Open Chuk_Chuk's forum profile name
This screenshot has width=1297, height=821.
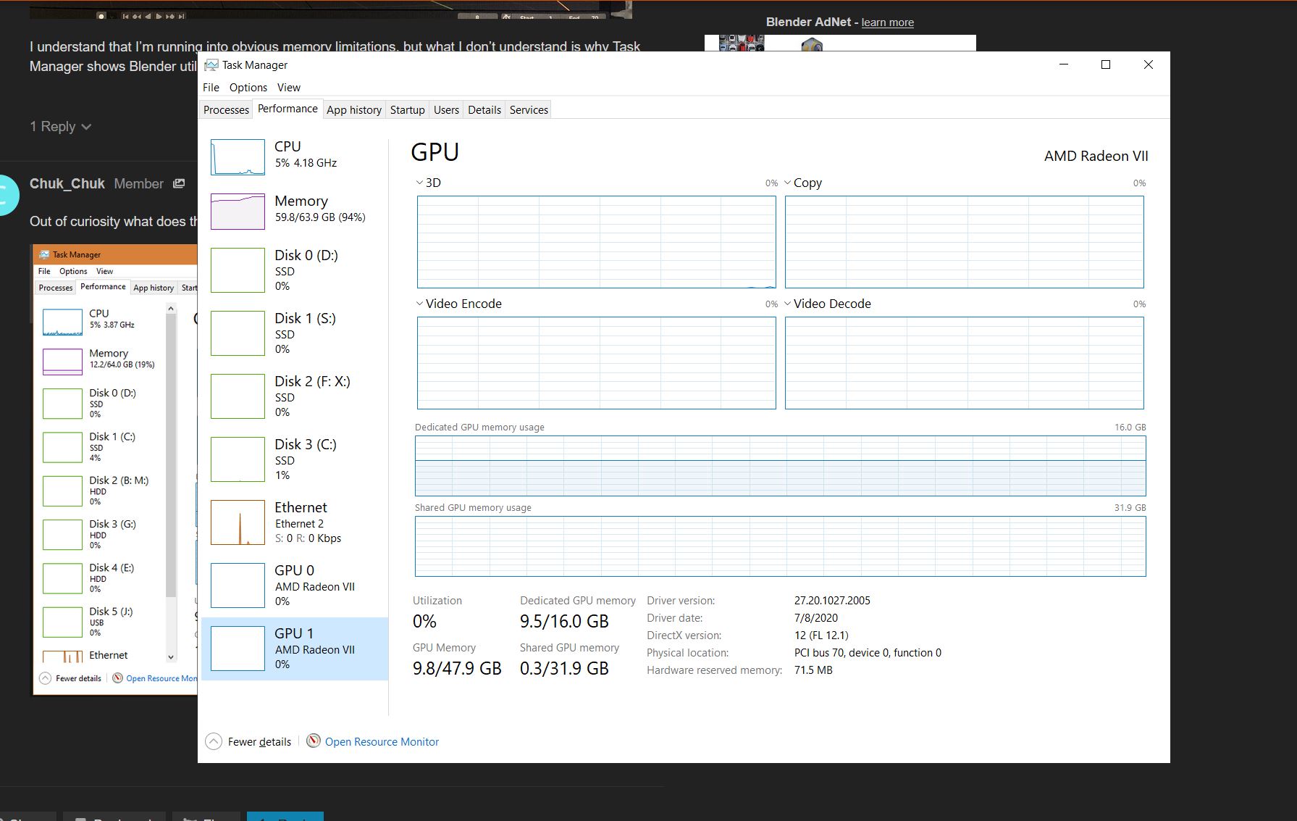67,184
